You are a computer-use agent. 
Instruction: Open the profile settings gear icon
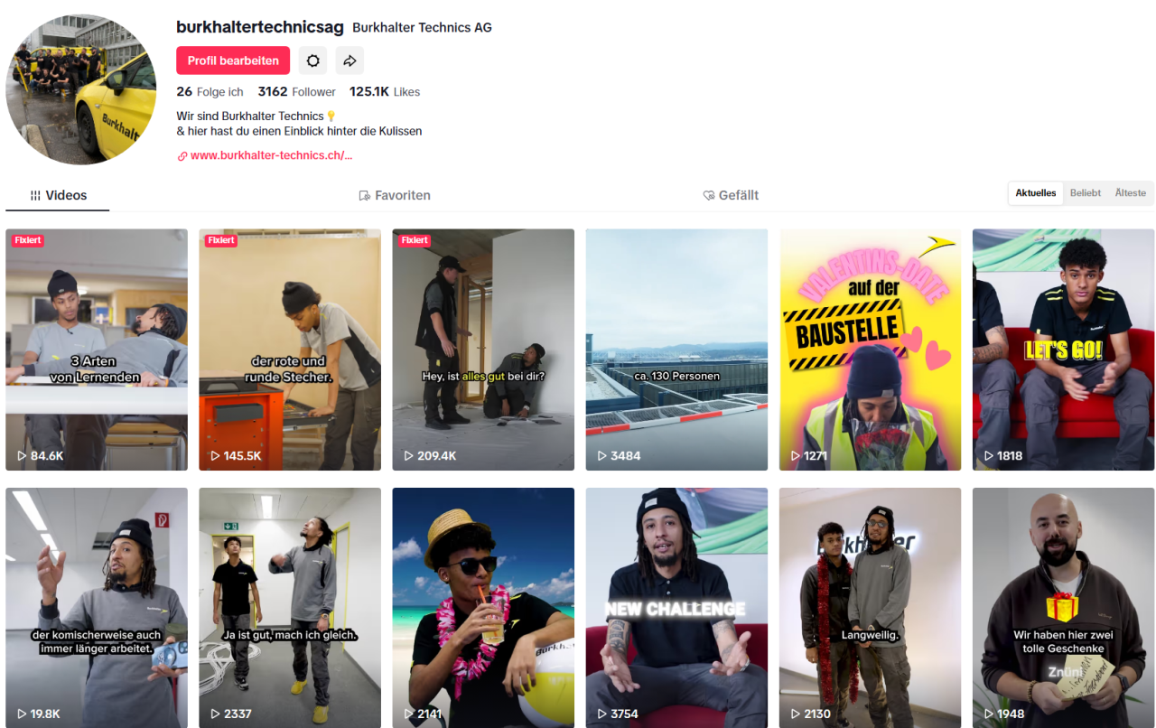coord(313,61)
